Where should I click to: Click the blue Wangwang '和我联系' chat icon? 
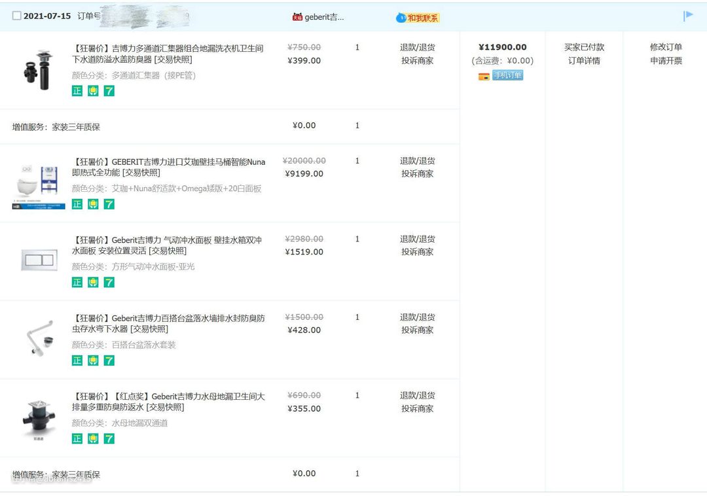coord(418,18)
